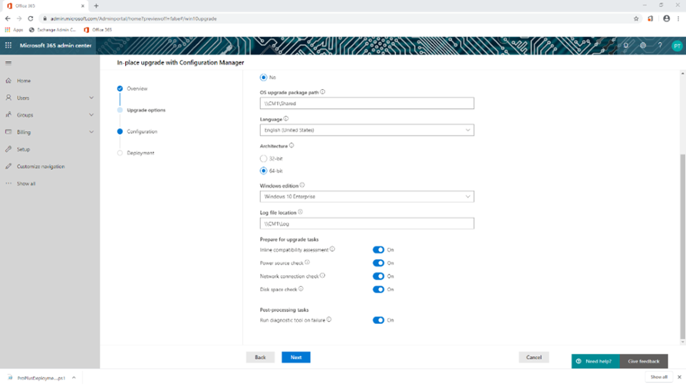This screenshot has height=386, width=686.
Task: Click the Users person icon
Action: tap(8, 98)
